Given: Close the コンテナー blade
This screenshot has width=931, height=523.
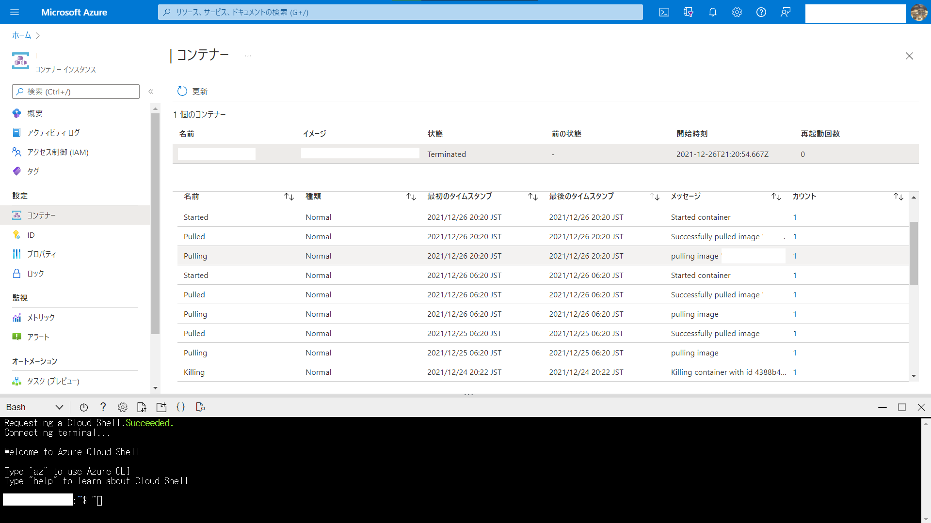Looking at the screenshot, I should pyautogui.click(x=909, y=56).
